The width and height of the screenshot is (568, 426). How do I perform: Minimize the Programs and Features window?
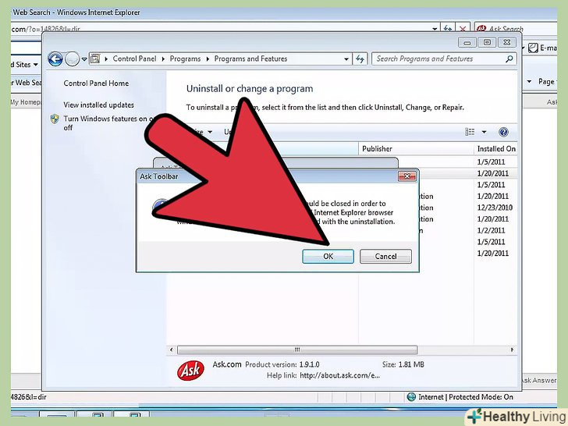coord(467,43)
